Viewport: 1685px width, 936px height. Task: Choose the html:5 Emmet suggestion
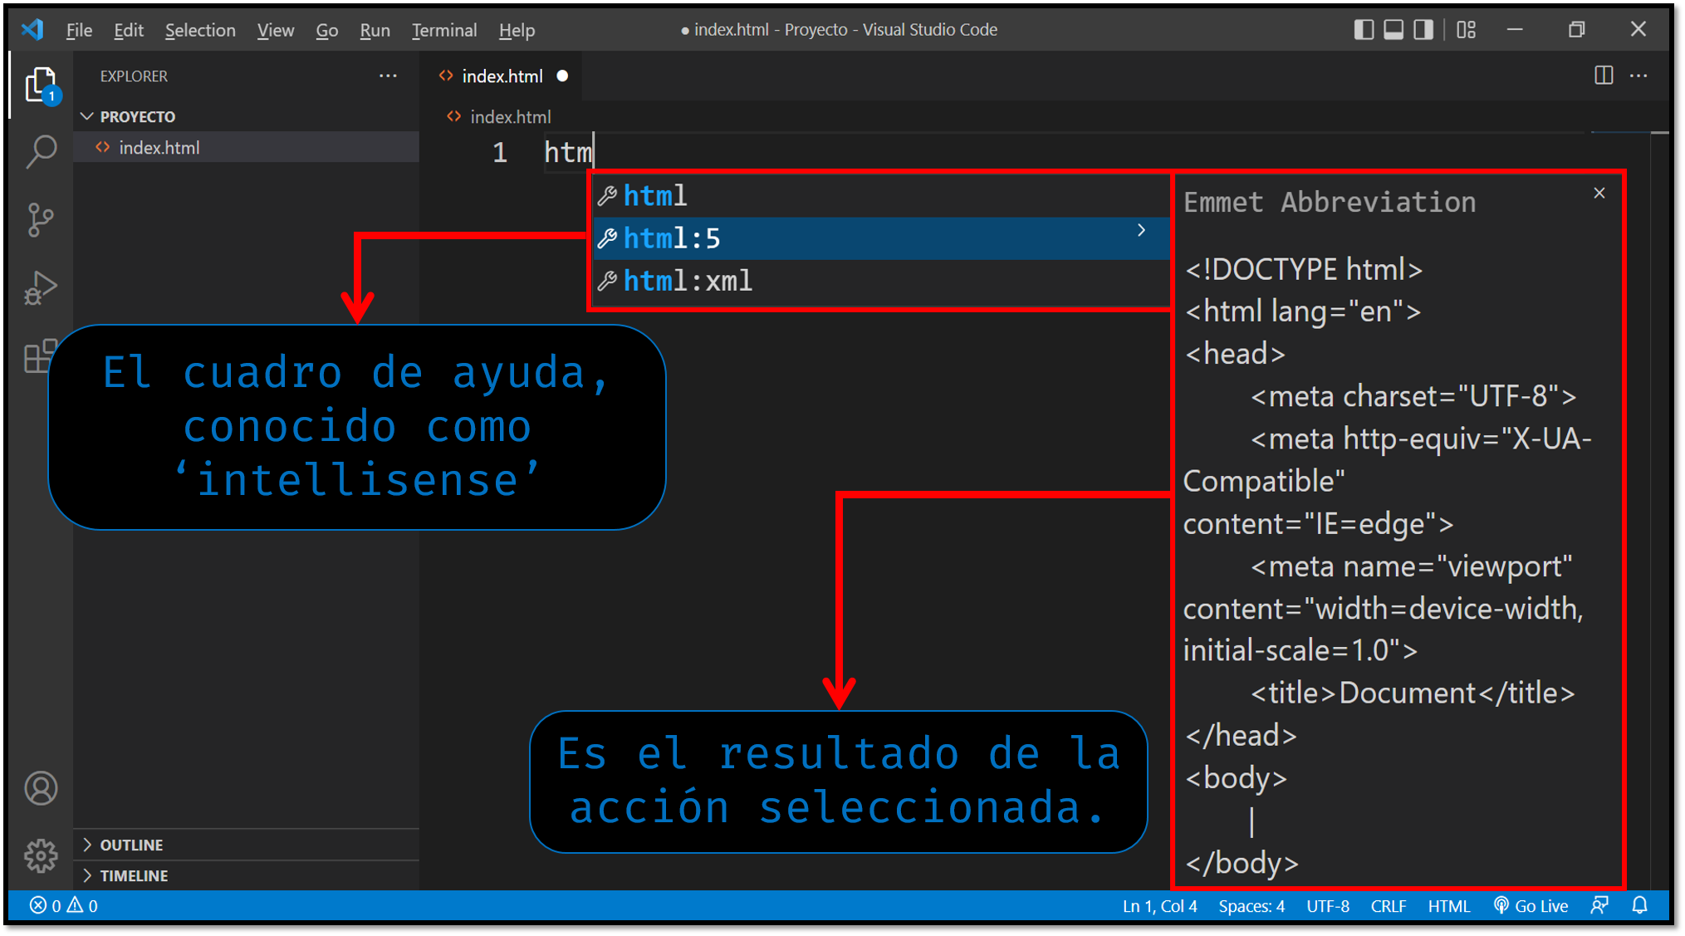click(x=881, y=238)
